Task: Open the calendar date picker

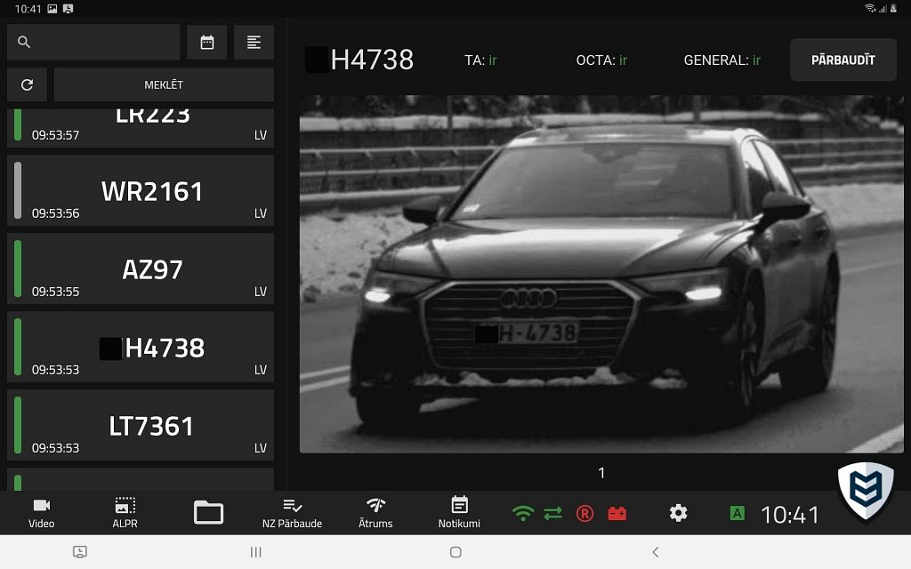Action: point(206,43)
